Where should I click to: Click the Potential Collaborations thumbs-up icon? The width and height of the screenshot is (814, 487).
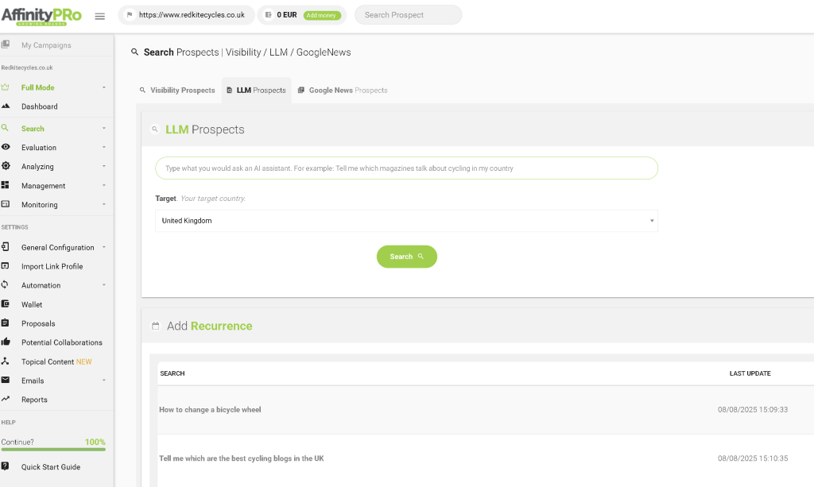click(x=6, y=342)
